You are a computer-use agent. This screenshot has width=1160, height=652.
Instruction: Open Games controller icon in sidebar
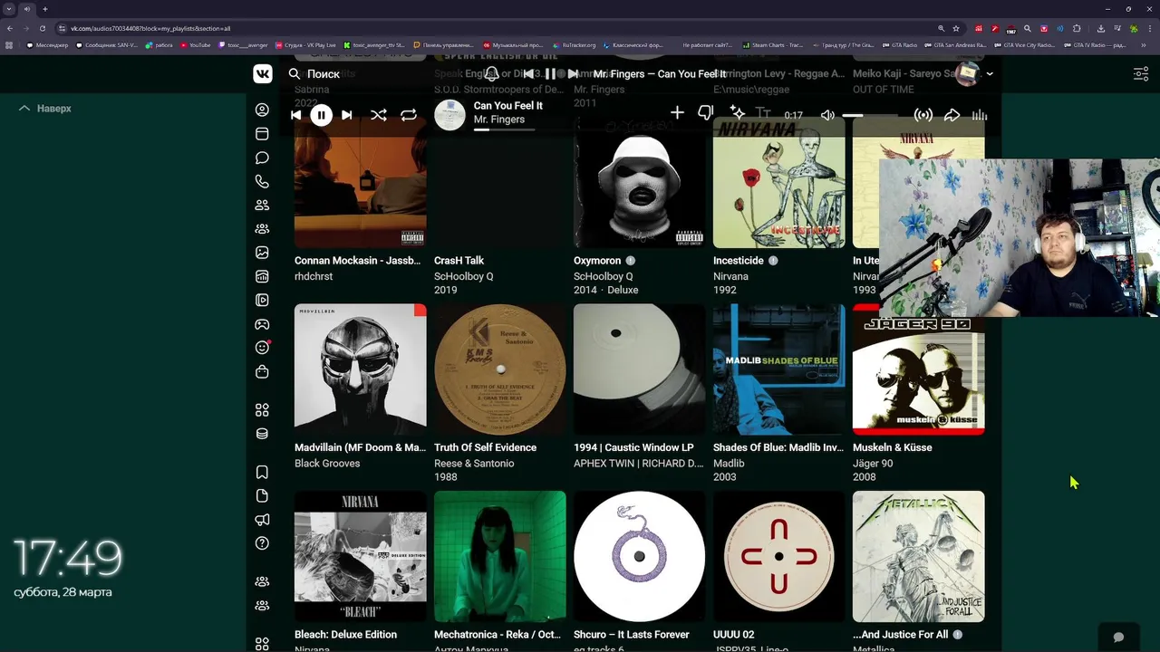(262, 324)
